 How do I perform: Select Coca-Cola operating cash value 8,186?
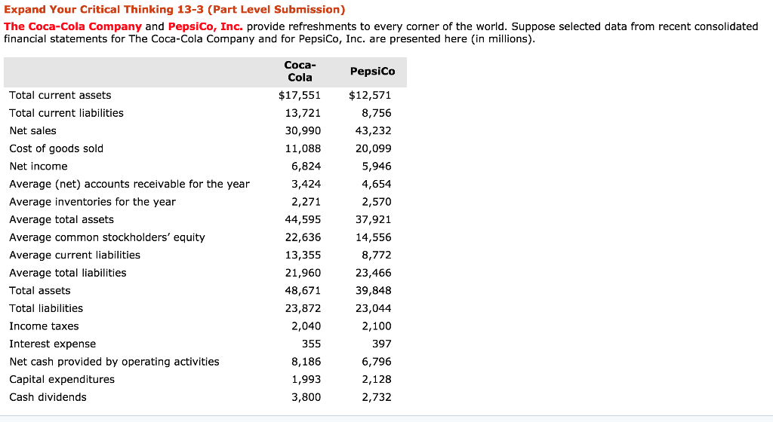coord(306,361)
